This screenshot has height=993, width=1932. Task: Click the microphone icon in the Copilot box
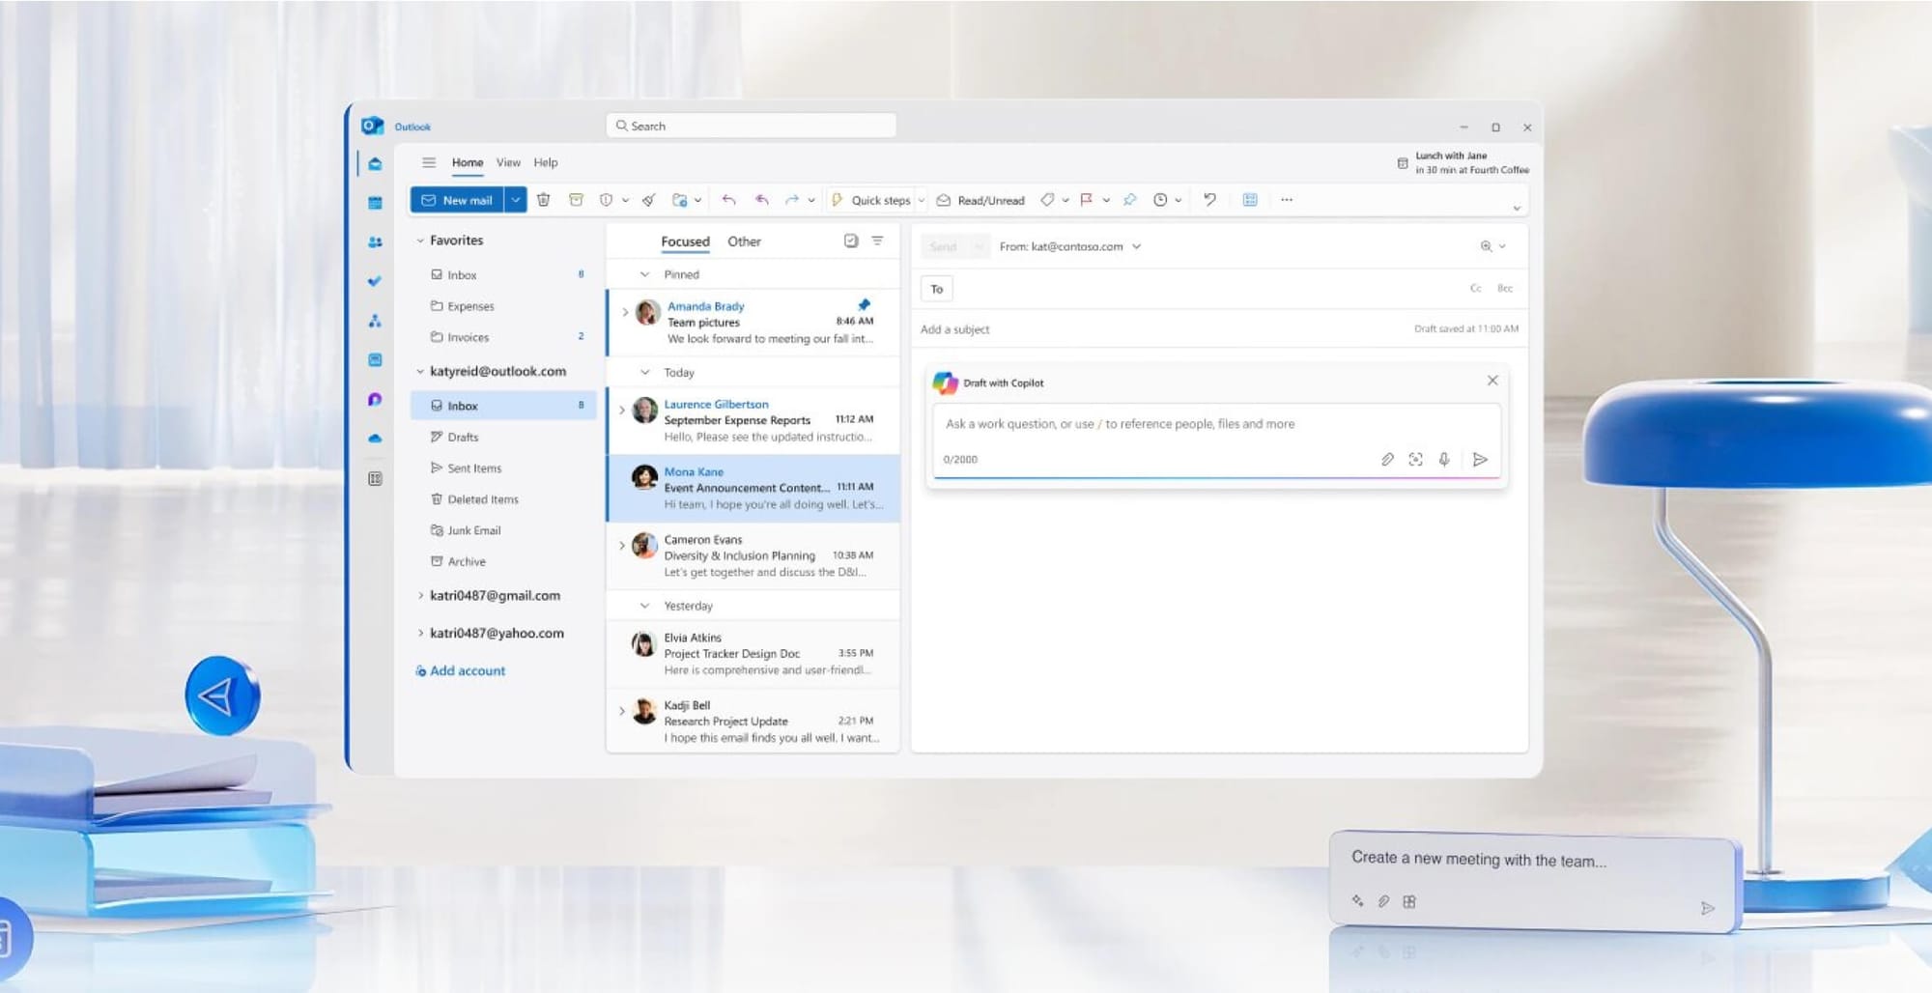tap(1444, 459)
